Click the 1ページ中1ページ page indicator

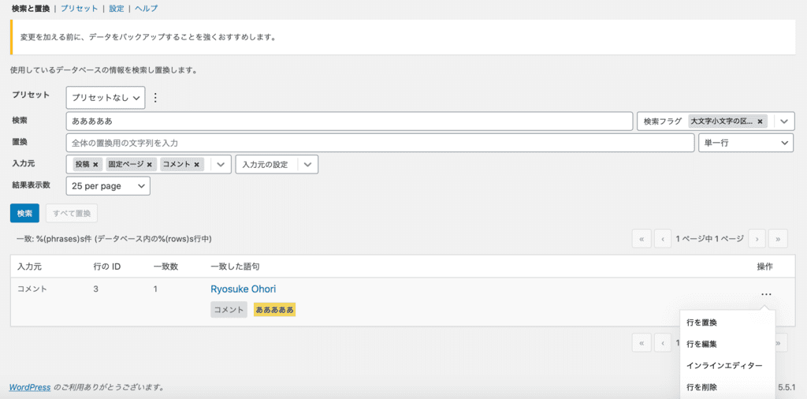point(710,239)
